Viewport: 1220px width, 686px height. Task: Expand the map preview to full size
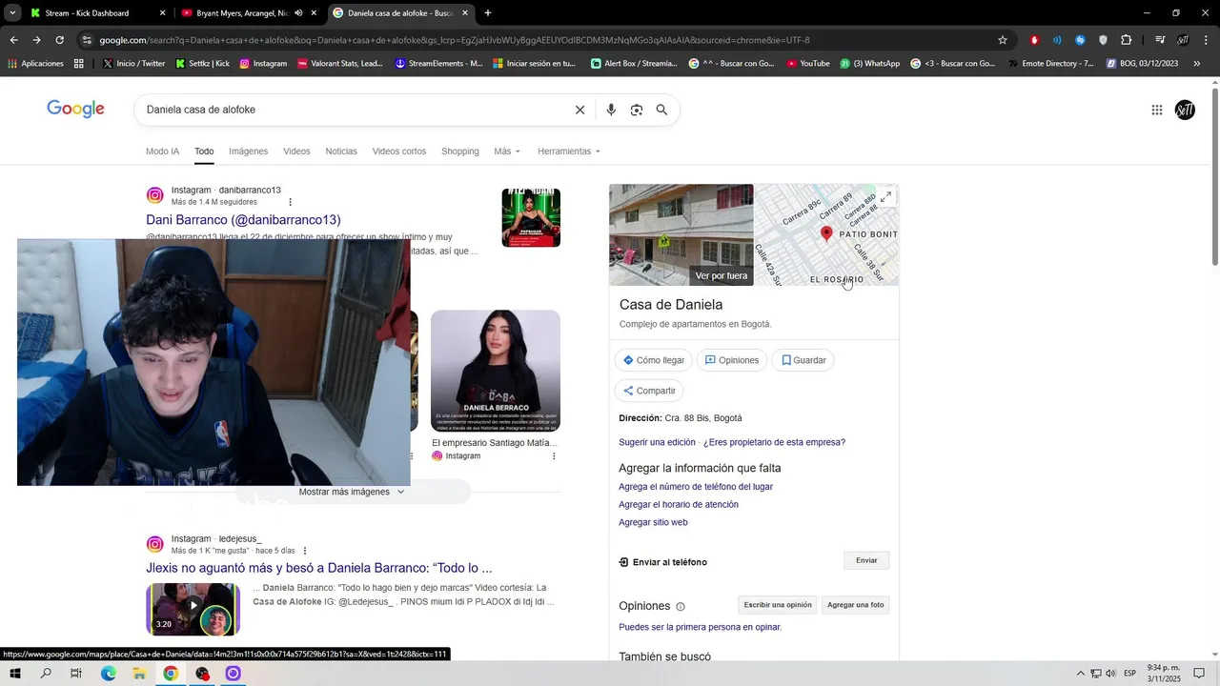pyautogui.click(x=885, y=197)
